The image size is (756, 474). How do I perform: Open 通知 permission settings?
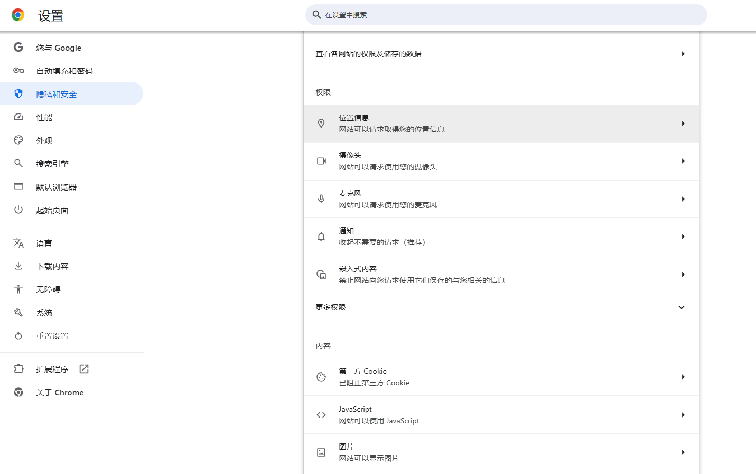click(501, 236)
